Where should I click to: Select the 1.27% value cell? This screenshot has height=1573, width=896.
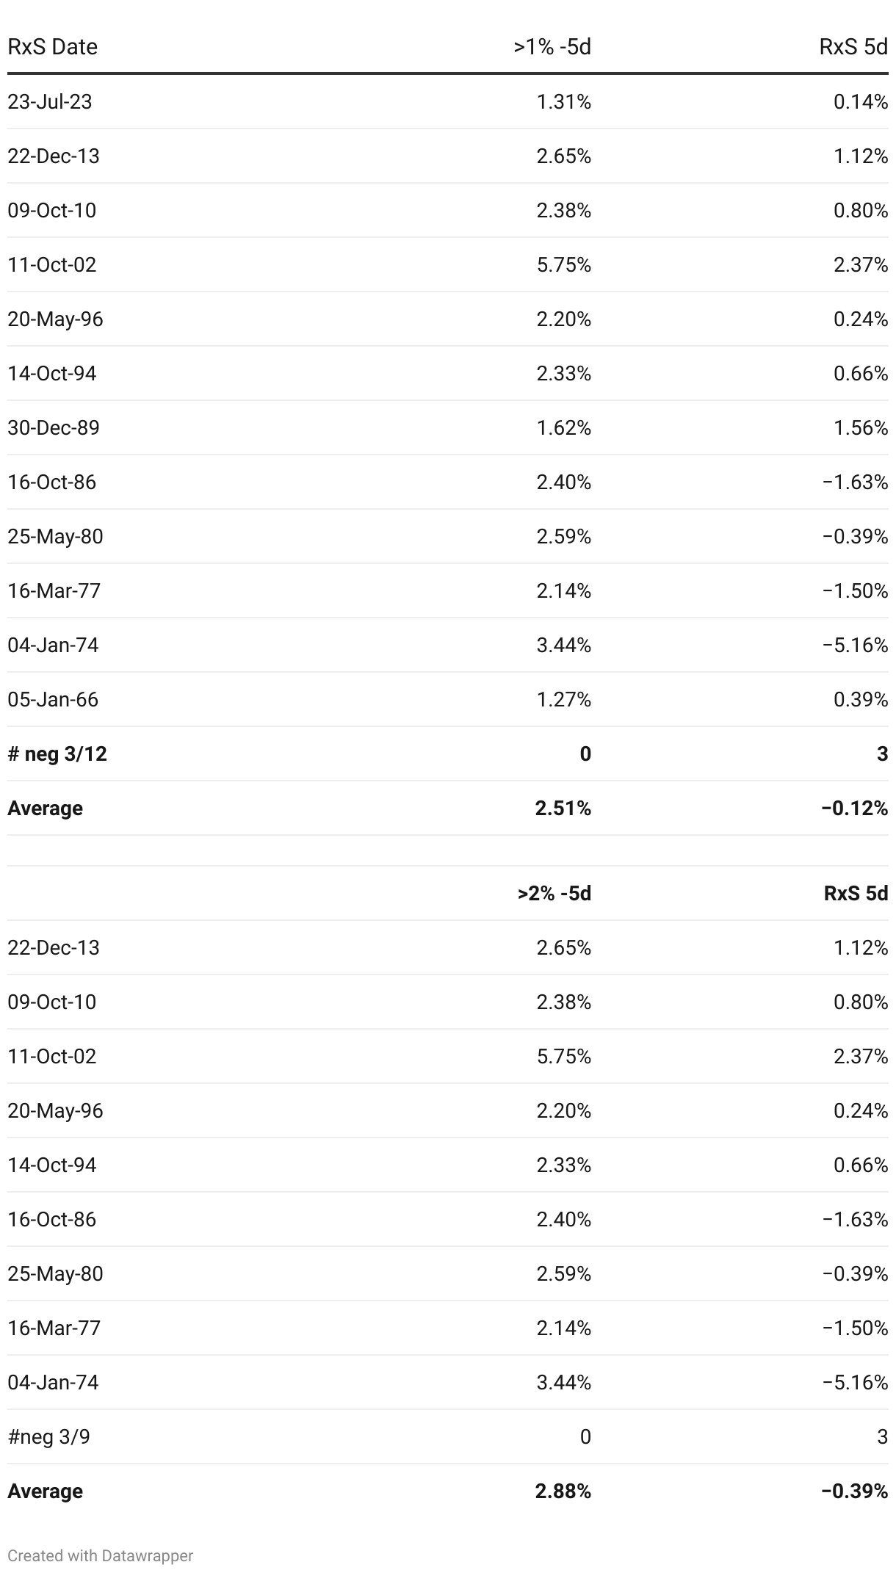coord(563,699)
